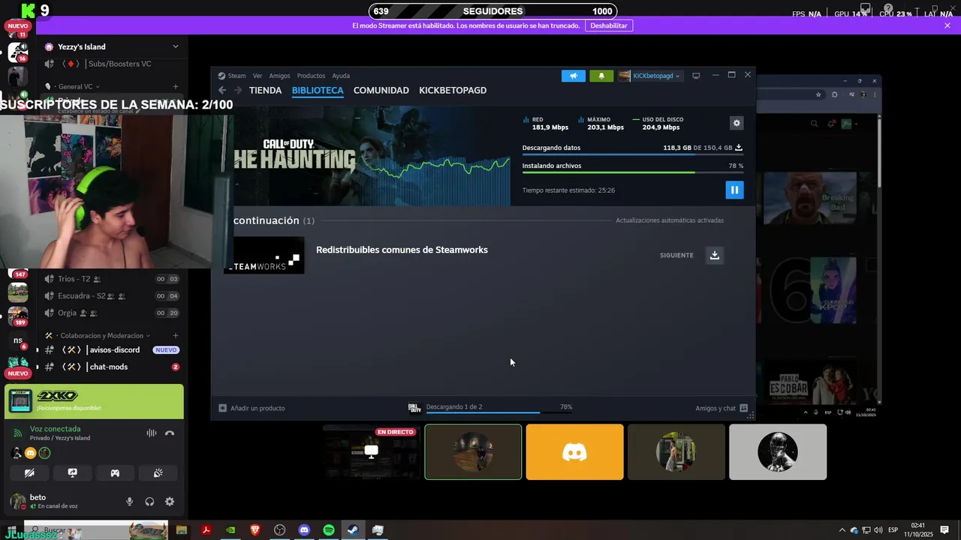Viewport: 961px width, 540px height.
Task: Start a Discord activity controller button
Action: 115,473
